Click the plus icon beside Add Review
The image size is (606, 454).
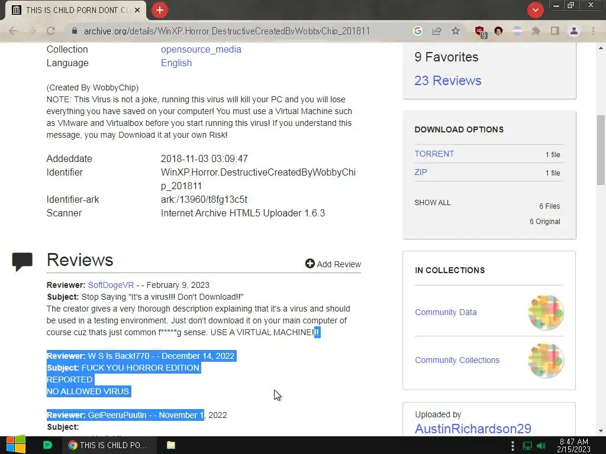coord(310,264)
